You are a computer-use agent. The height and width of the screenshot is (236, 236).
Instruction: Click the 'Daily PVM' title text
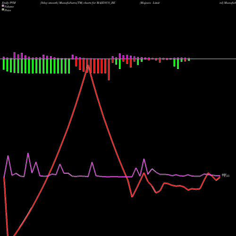[9, 3]
